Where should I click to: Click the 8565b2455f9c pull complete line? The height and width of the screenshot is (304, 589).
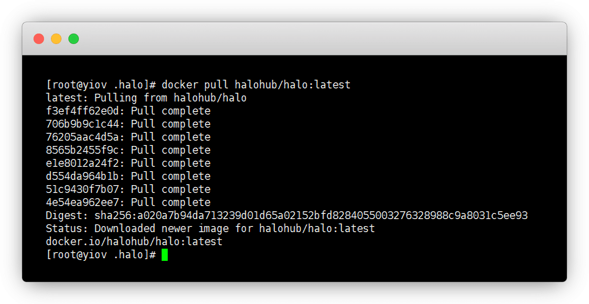[x=128, y=150]
